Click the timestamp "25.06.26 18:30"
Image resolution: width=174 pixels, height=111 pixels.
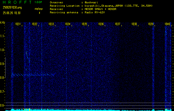point(12,13)
